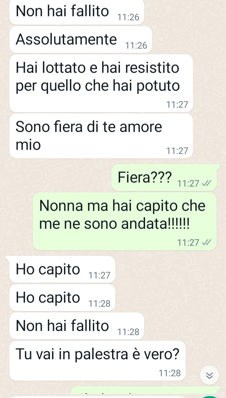Tap the 11:27 timestamp beside "Fiera???"
The height and width of the screenshot is (398, 226).
pyautogui.click(x=188, y=184)
